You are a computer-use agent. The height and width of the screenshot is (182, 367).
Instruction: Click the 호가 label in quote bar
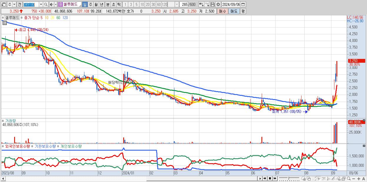pos(130,11)
